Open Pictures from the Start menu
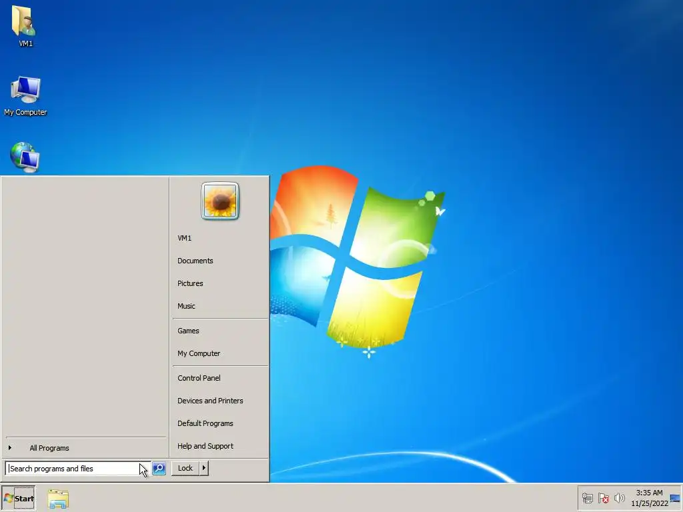Screen dimensions: 683x512 220,283
